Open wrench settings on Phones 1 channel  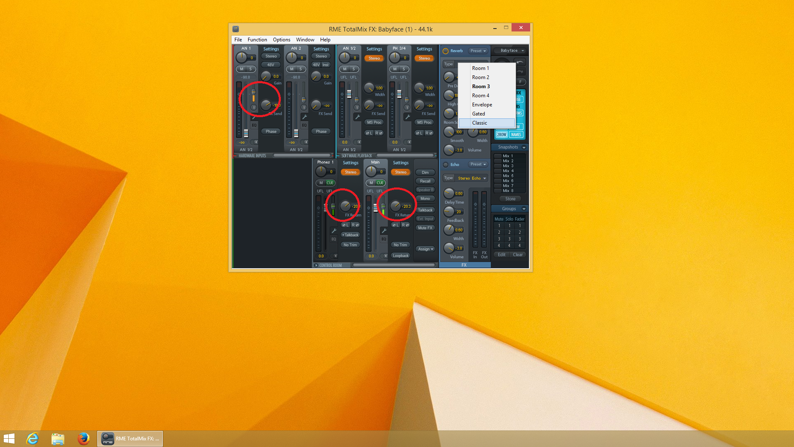point(334,231)
